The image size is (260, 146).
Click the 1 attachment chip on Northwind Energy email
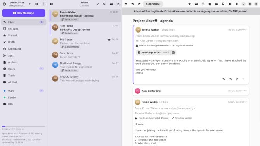point(69,70)
